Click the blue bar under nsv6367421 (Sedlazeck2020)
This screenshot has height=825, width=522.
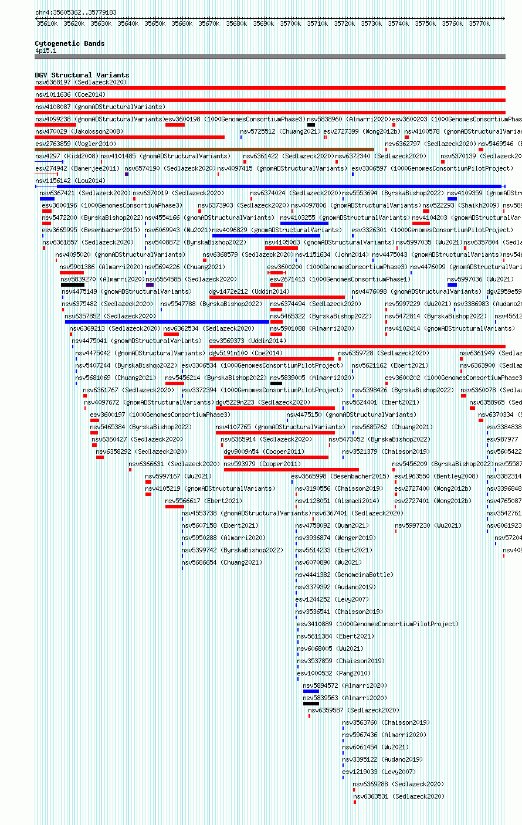[x=47, y=199]
